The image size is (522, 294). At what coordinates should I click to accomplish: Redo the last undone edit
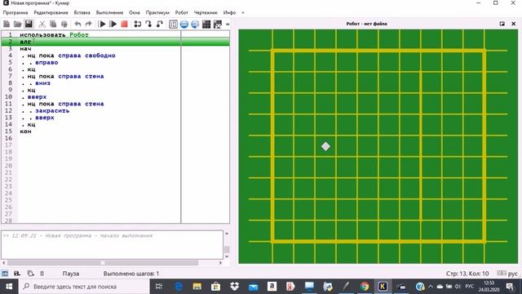click(x=88, y=24)
